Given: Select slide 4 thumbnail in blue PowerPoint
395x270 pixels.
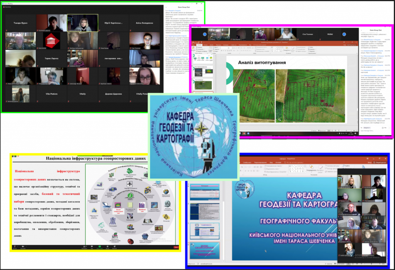Looking at the screenshot, I should pyautogui.click(x=204, y=211).
